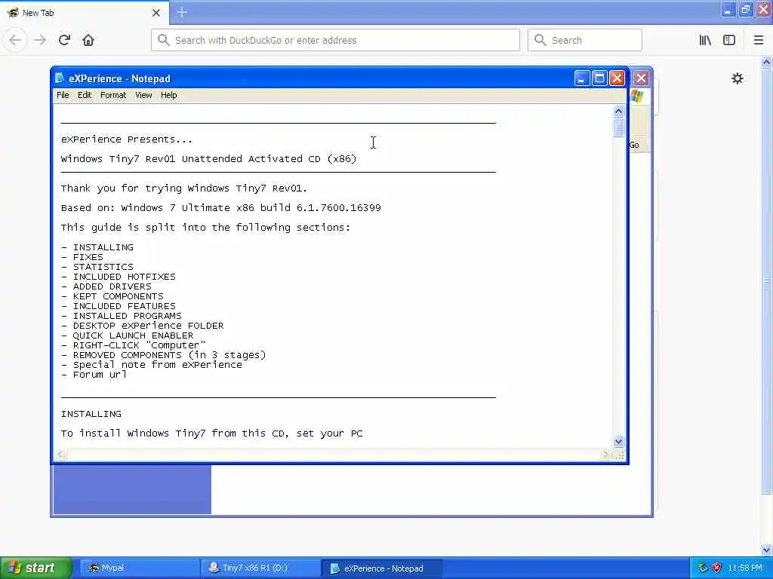
Task: Focus the DuckDuckGo address bar
Action: (335, 40)
